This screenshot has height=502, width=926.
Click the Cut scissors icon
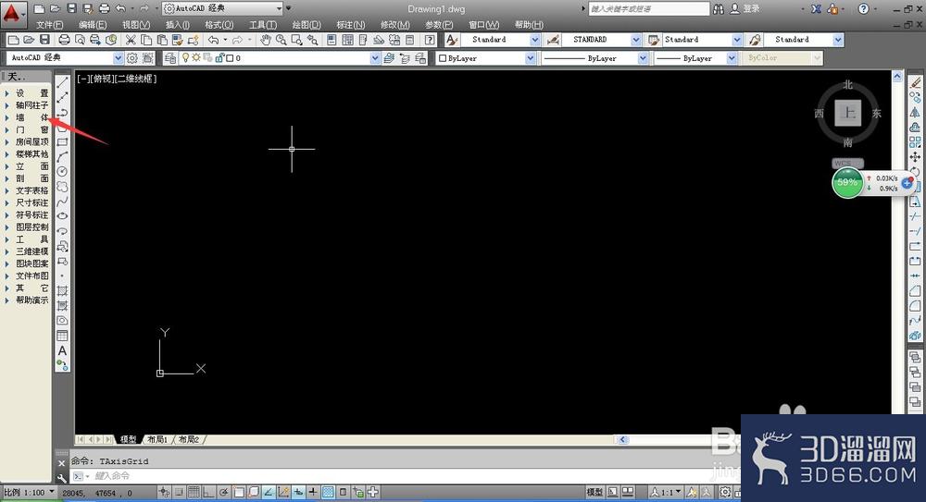[x=131, y=40]
